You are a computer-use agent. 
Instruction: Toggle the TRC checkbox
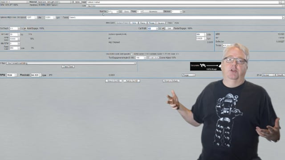tap(167, 23)
